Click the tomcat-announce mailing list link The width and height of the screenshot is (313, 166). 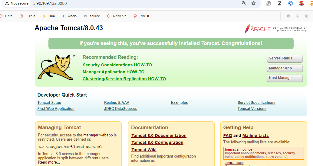pyautogui.click(x=238, y=149)
